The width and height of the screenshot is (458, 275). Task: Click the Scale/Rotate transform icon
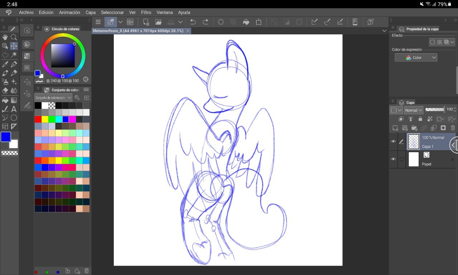pyautogui.click(x=259, y=22)
